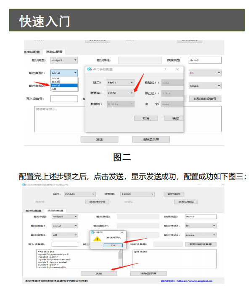Click the 发送 button in upper window
Image resolution: width=251 pixels, height=296 pixels.
point(99,139)
